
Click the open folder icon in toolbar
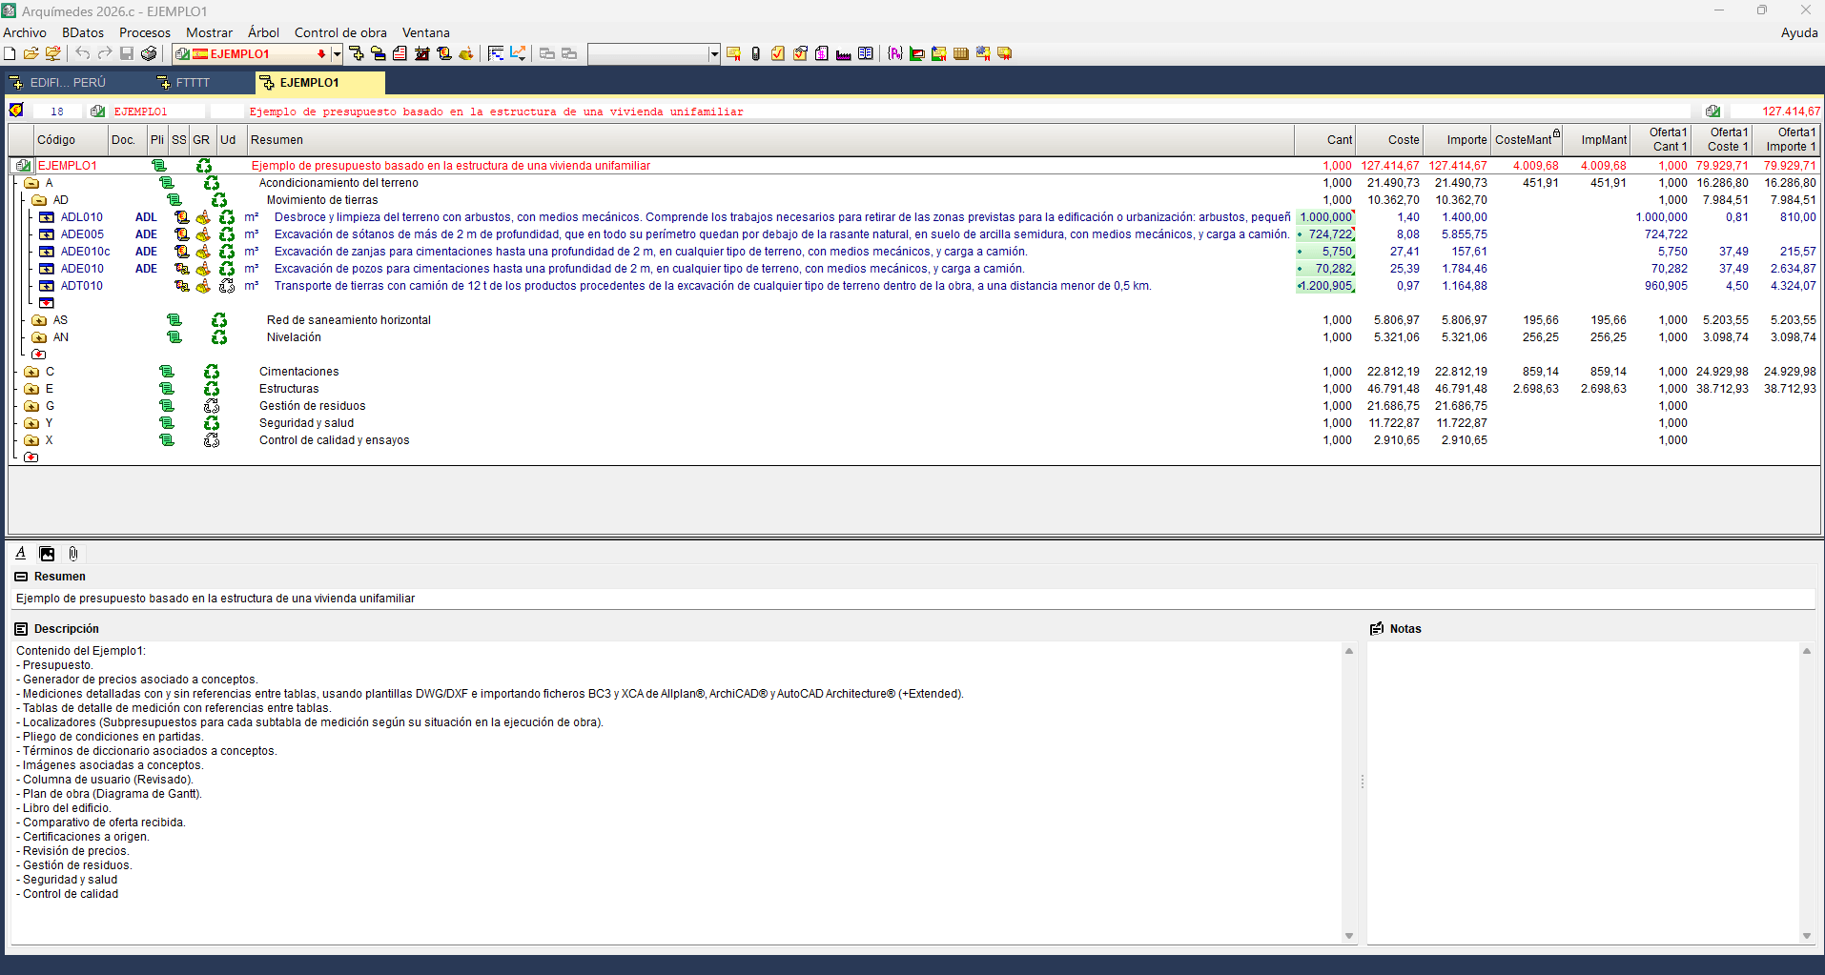(31, 54)
